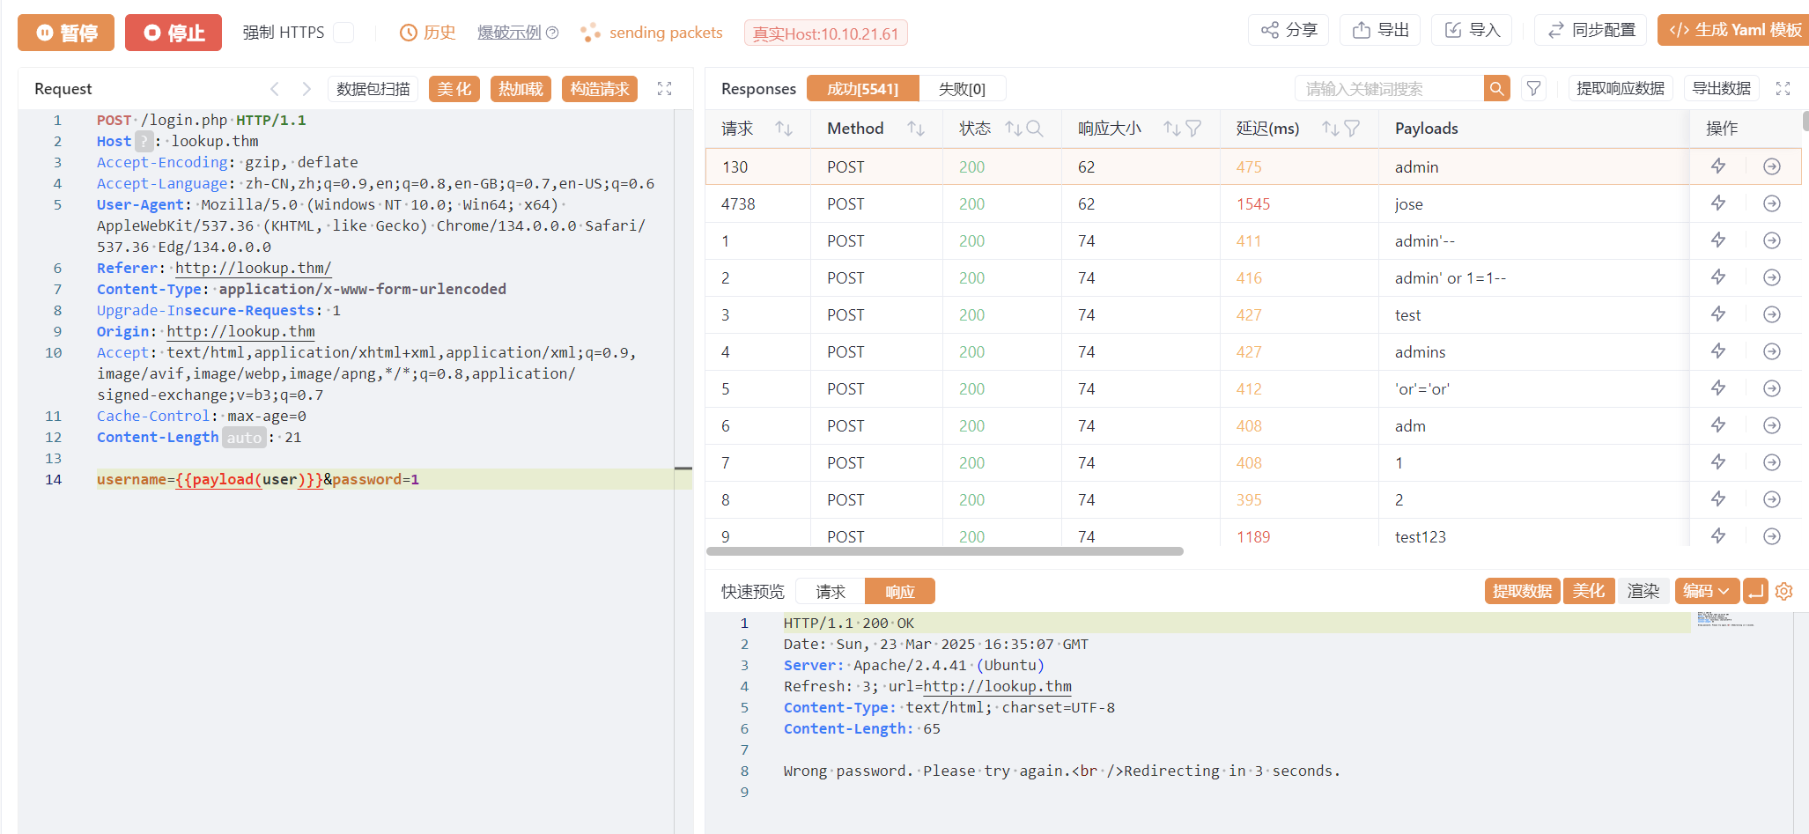The height and width of the screenshot is (834, 1809).
Task: Open details arrow icon for jose row
Action: 1772,203
